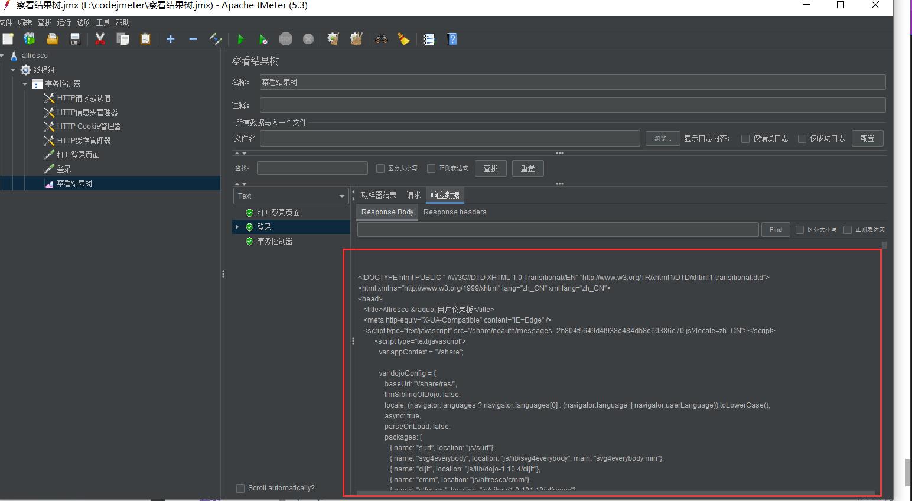
Task: Switch to Response headers tab
Action: 455,212
